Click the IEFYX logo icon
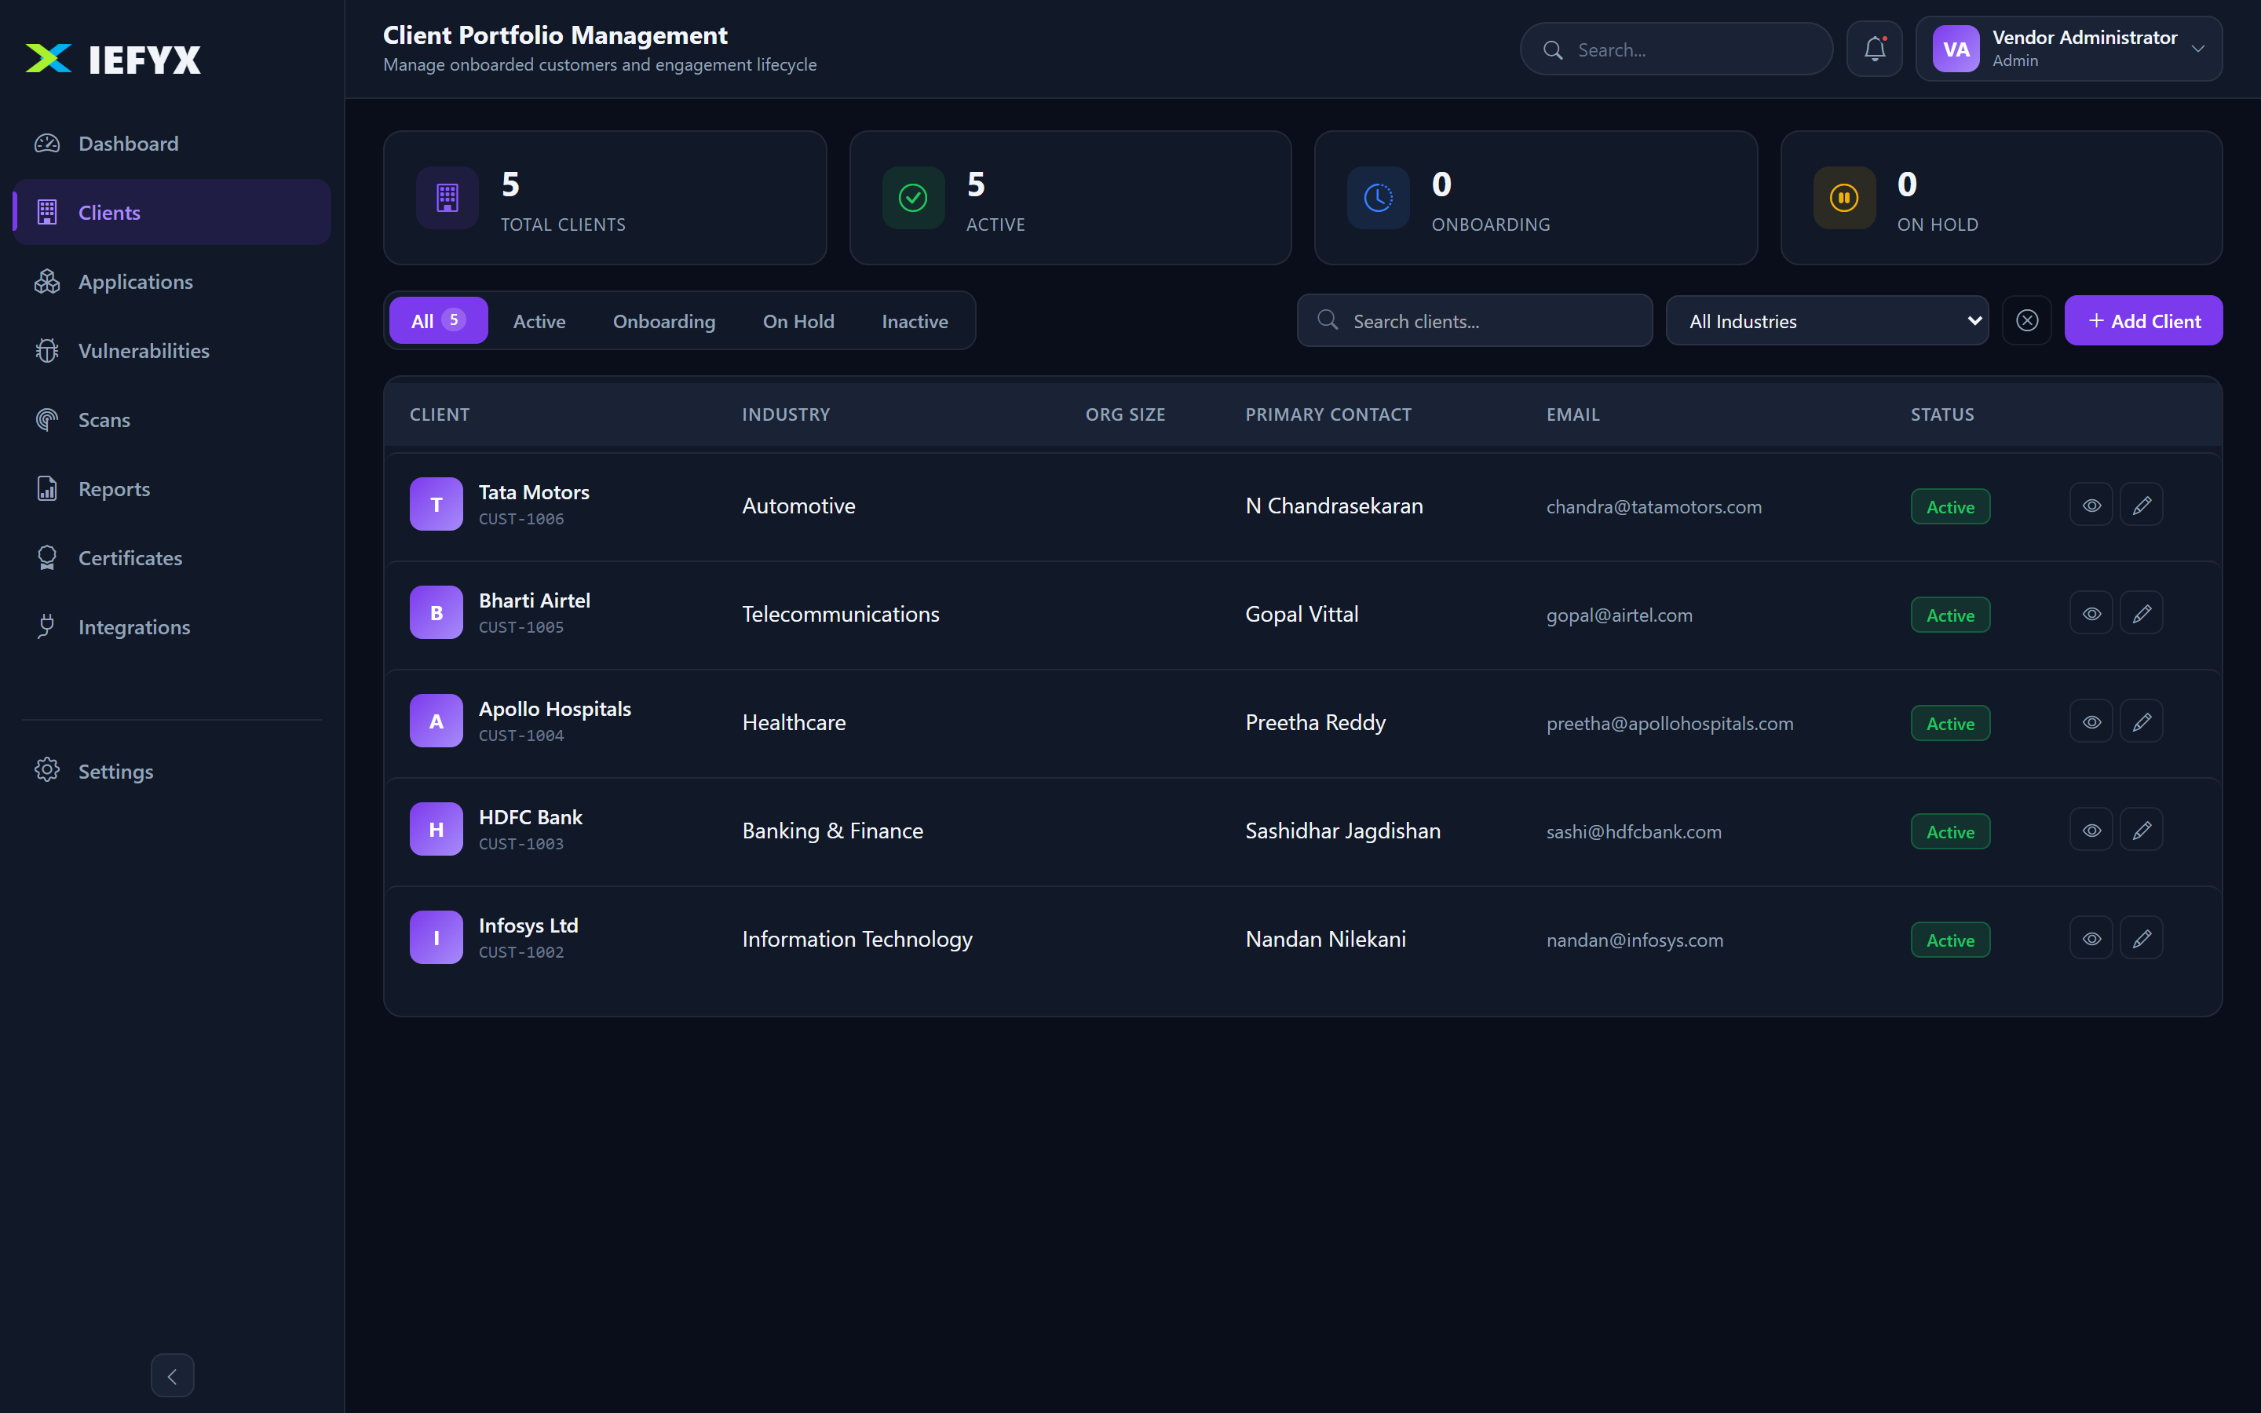 (49, 59)
